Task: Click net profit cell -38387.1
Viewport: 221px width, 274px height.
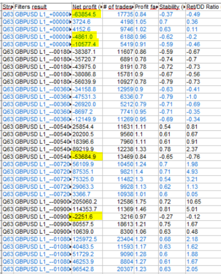Action: 87,52
